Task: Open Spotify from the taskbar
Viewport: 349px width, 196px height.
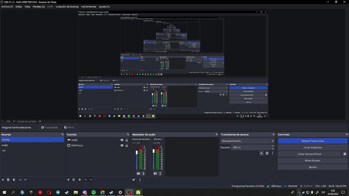Action: click(94, 192)
